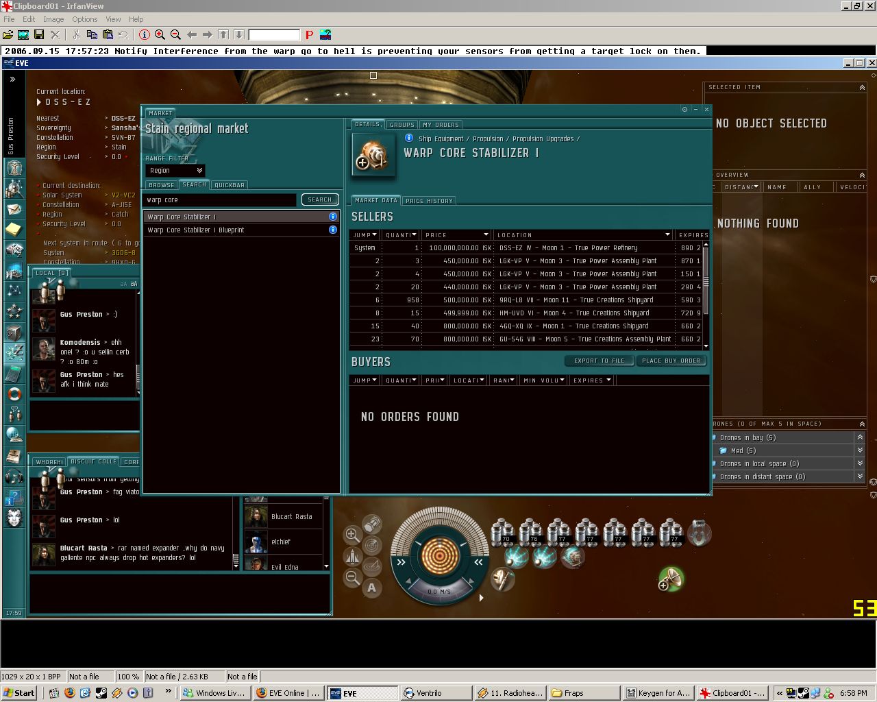The height and width of the screenshot is (702, 877).
Task: Open a file with IrfanView's folder icon
Action: click(x=8, y=34)
